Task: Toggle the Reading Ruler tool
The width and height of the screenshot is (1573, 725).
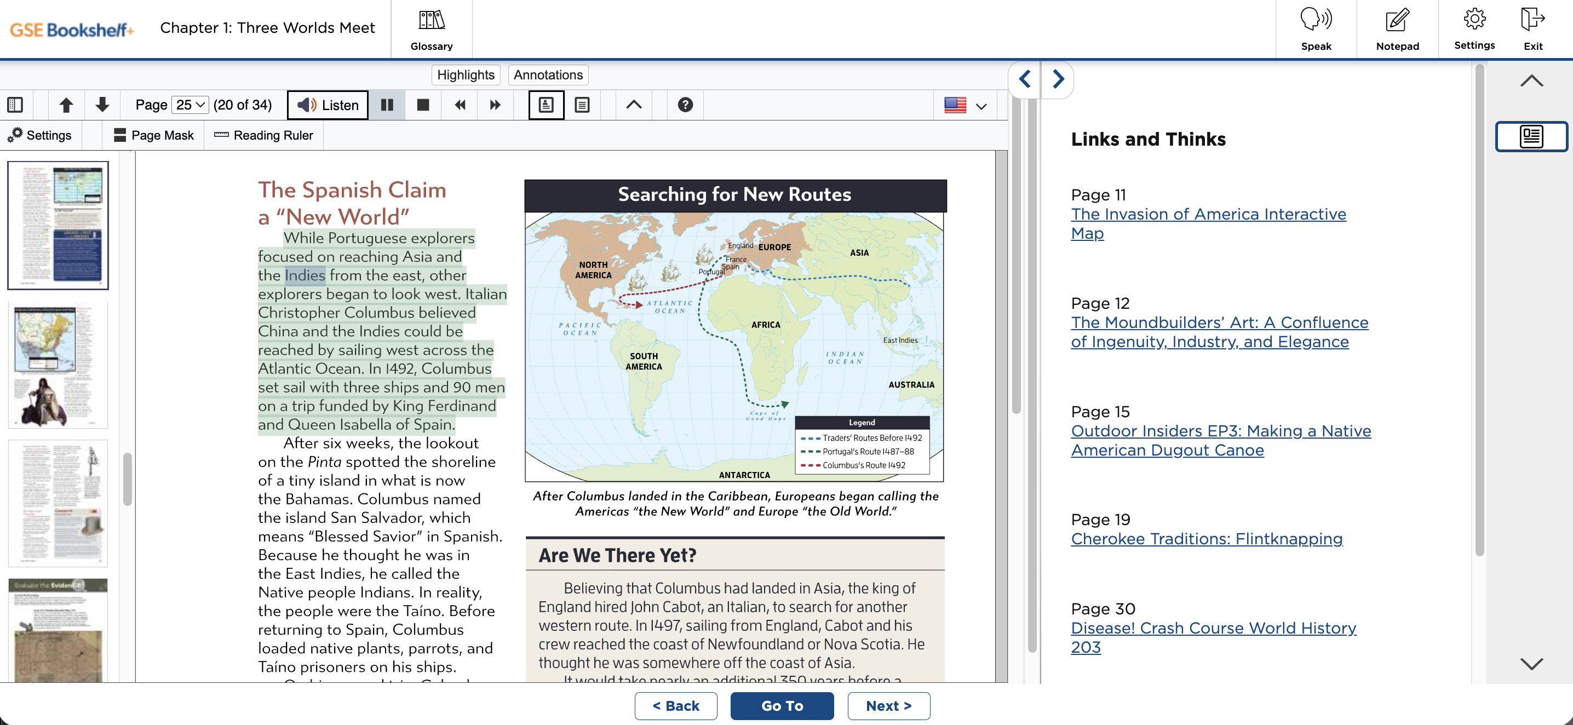Action: click(x=264, y=135)
